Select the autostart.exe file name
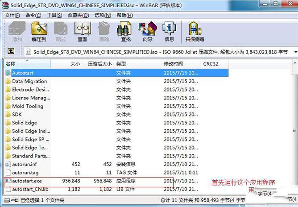The image size is (298, 207). click(x=27, y=181)
